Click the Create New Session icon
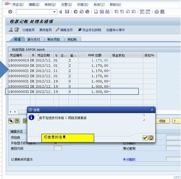 [142, 12]
